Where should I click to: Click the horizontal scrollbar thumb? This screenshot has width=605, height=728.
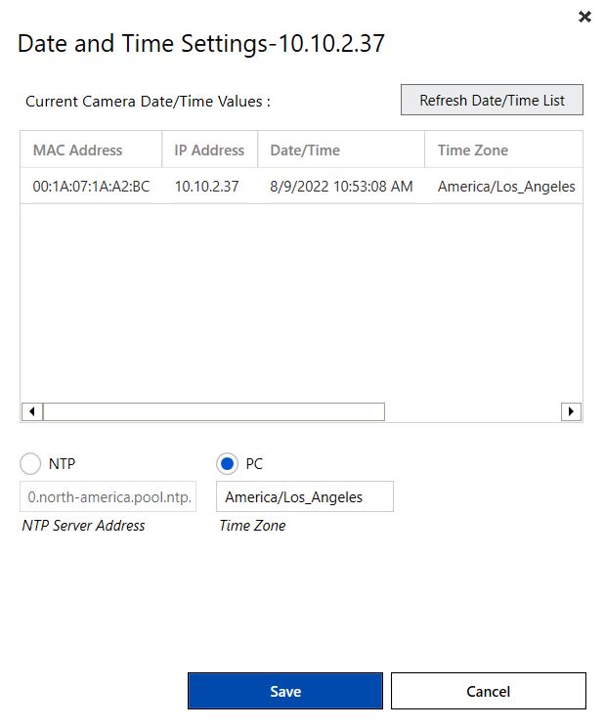(214, 411)
